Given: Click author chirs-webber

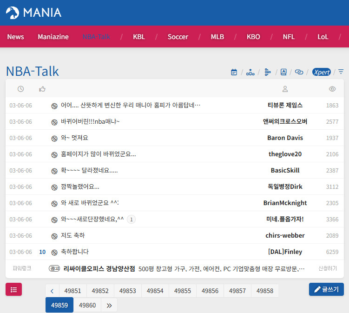Looking at the screenshot, I should click(285, 235).
